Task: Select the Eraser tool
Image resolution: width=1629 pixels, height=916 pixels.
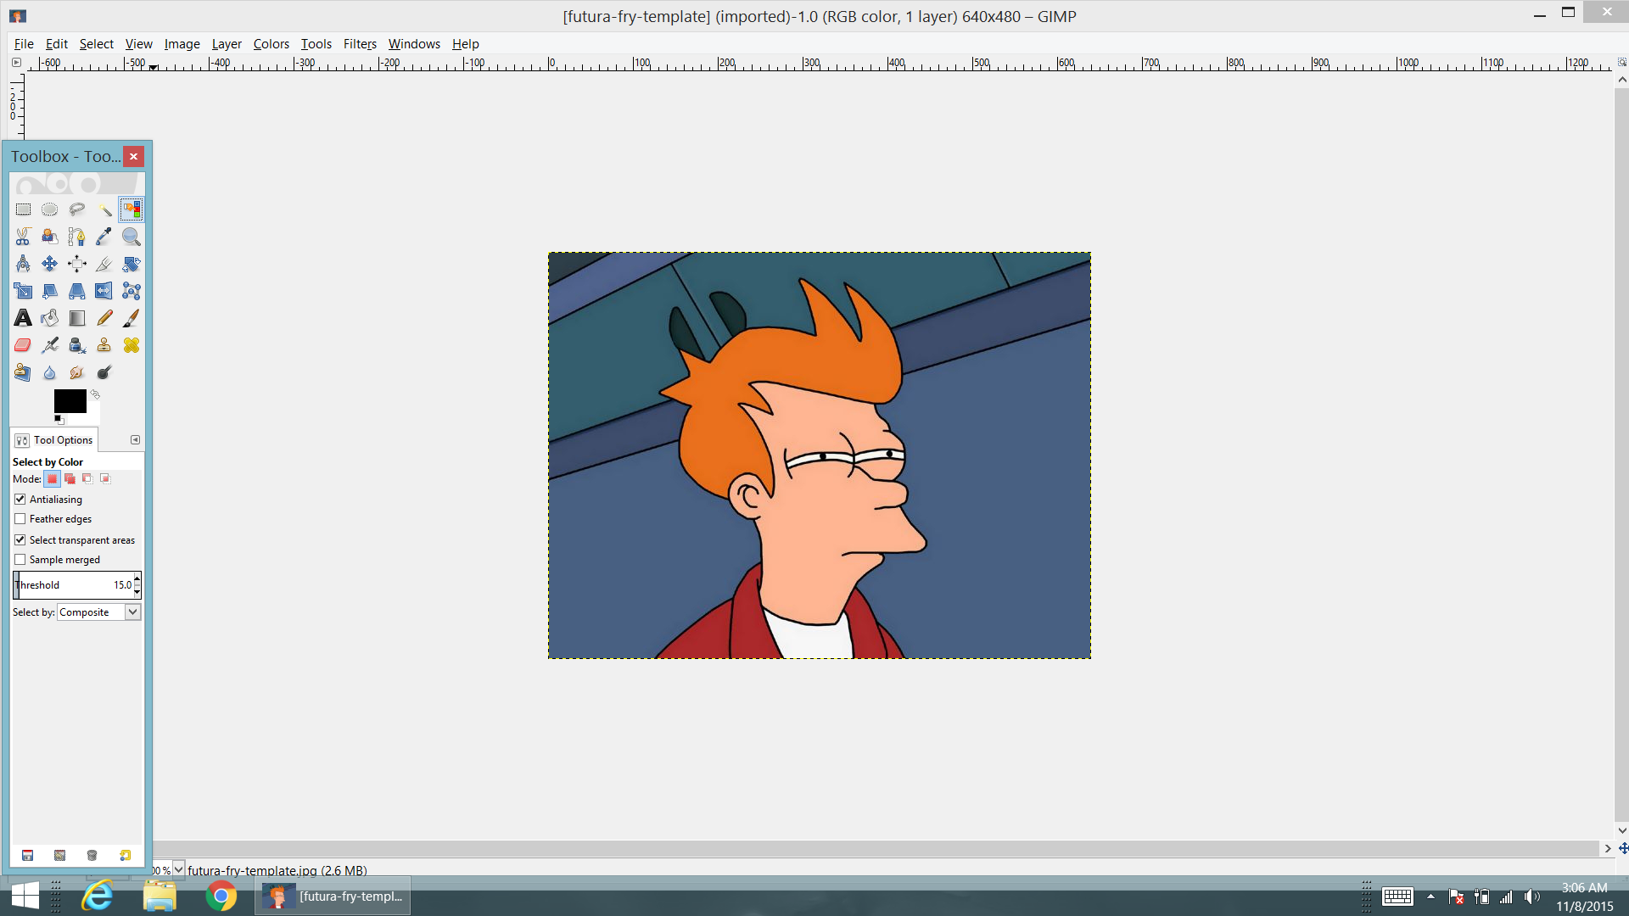Action: [23, 345]
